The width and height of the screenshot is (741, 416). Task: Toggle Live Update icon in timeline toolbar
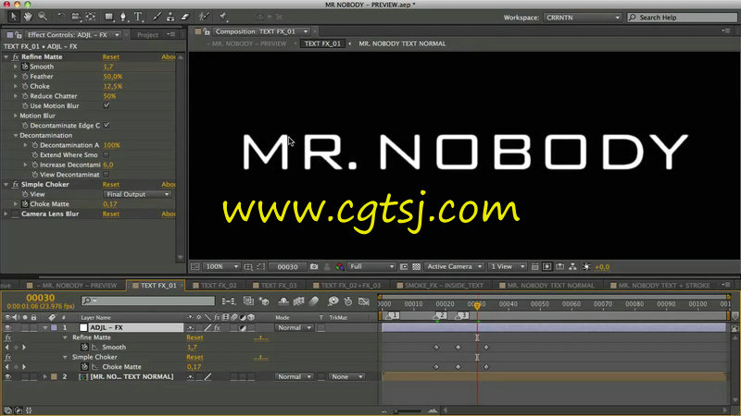click(x=248, y=301)
